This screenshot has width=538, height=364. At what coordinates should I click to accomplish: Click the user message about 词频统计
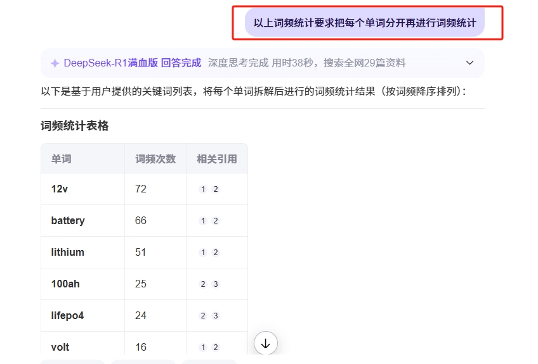coord(365,23)
